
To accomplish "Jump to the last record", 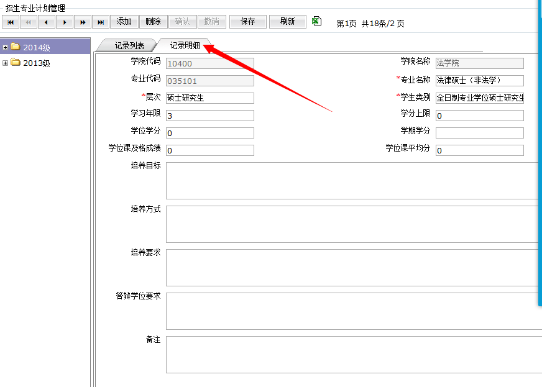I will click(101, 22).
